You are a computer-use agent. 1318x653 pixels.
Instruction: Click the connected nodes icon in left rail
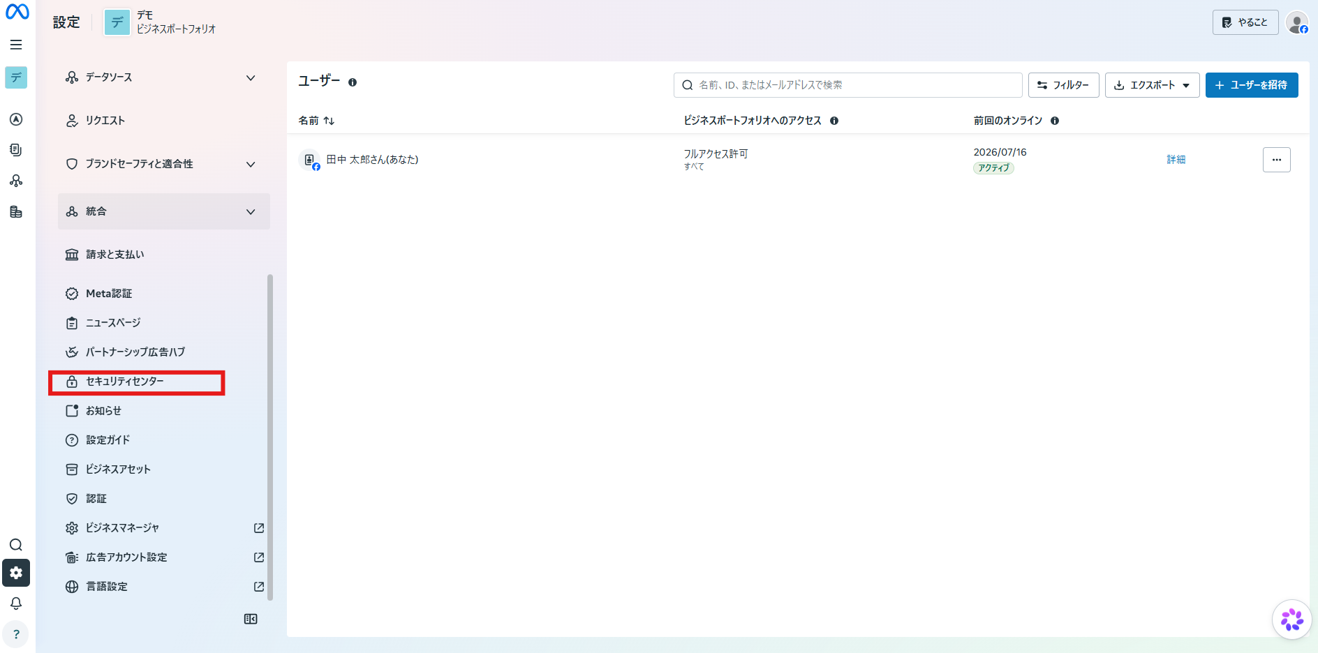(x=16, y=181)
